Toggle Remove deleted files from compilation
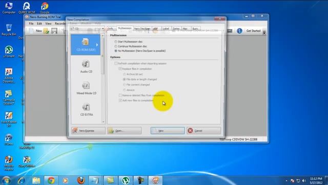The image size is (328, 185). point(120,95)
